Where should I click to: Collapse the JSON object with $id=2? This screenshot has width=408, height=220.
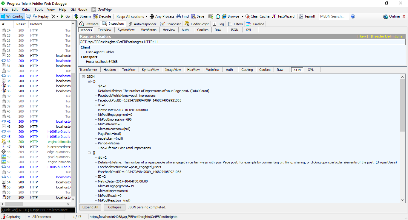pyautogui.click(x=89, y=153)
